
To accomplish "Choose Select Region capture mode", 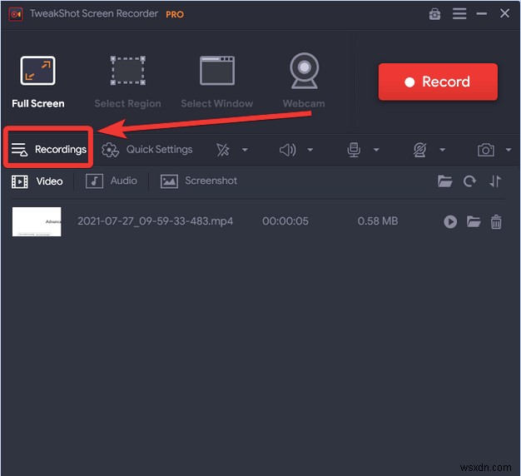I will coord(127,82).
